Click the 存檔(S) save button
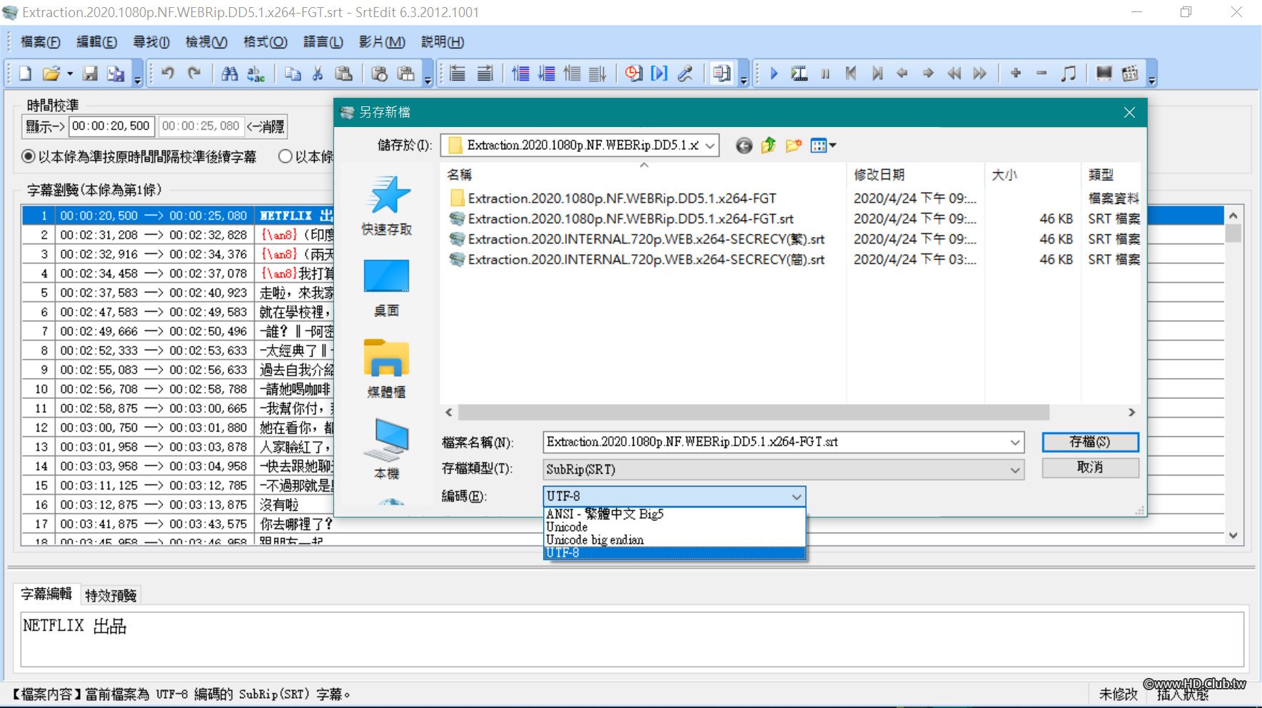The height and width of the screenshot is (708, 1262). (1090, 442)
